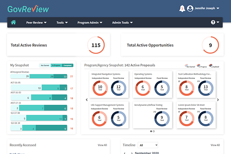This screenshot has height=154, width=231.
Task: Click All Assigned Reviews not started segment 26
Action: [20, 76]
